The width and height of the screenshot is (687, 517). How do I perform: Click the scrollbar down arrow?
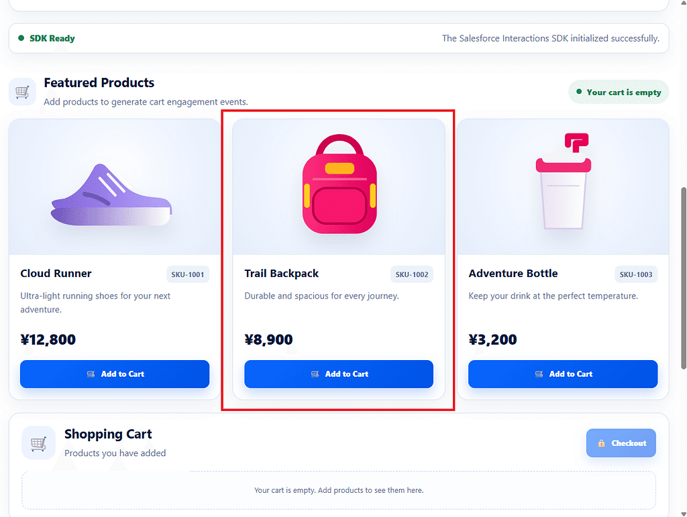tap(684, 514)
